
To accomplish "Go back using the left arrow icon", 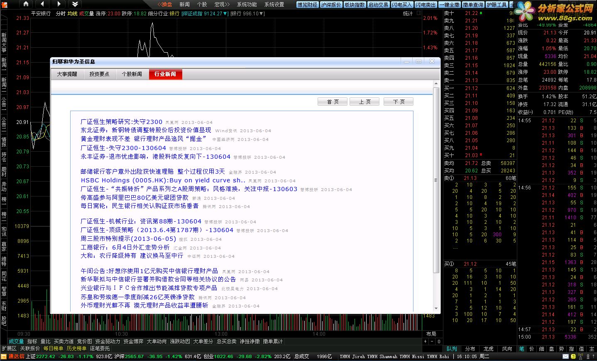I will pyautogui.click(x=42, y=4).
